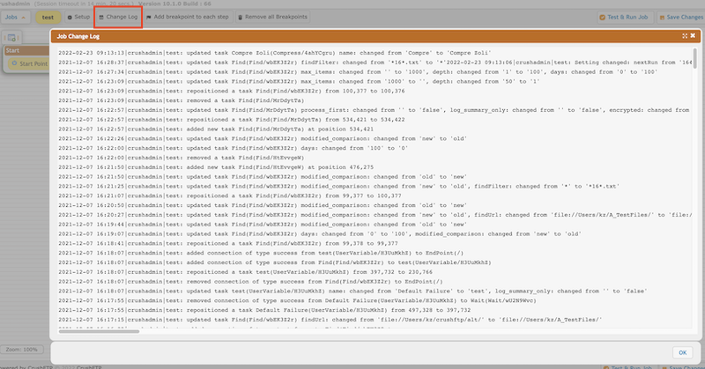Select the yellow 'test' job tab

48,17
